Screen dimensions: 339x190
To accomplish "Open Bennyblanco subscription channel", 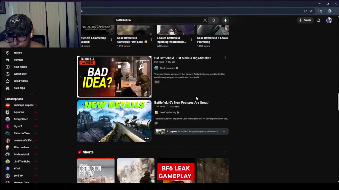I will coord(21,119).
